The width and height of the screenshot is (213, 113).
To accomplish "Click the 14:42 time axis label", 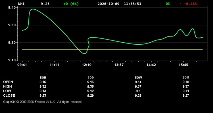I will [x=151, y=65].
